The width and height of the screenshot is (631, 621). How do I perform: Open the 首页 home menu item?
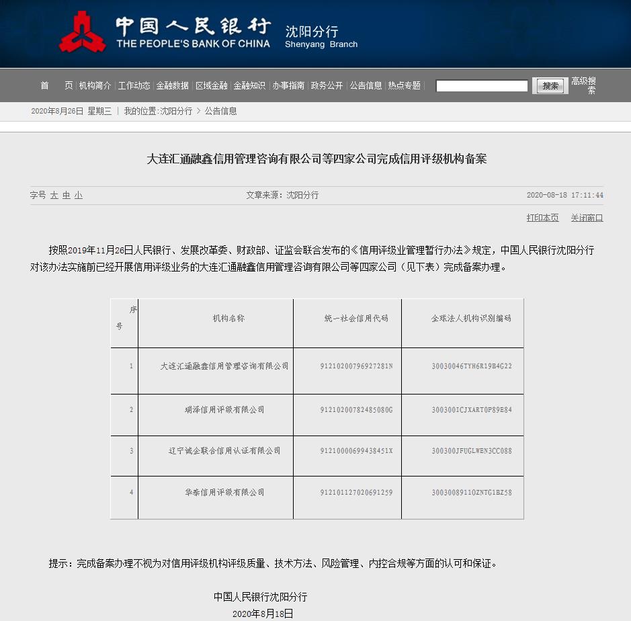tap(56, 86)
